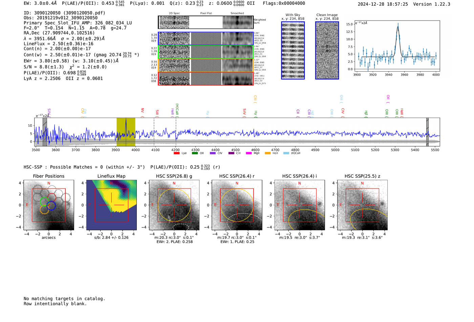Click the 'Primary Spec_Slot_IFU_AMP: 326_082_034_LU' line
Screen dimensions: 474x322
click(x=78, y=23)
